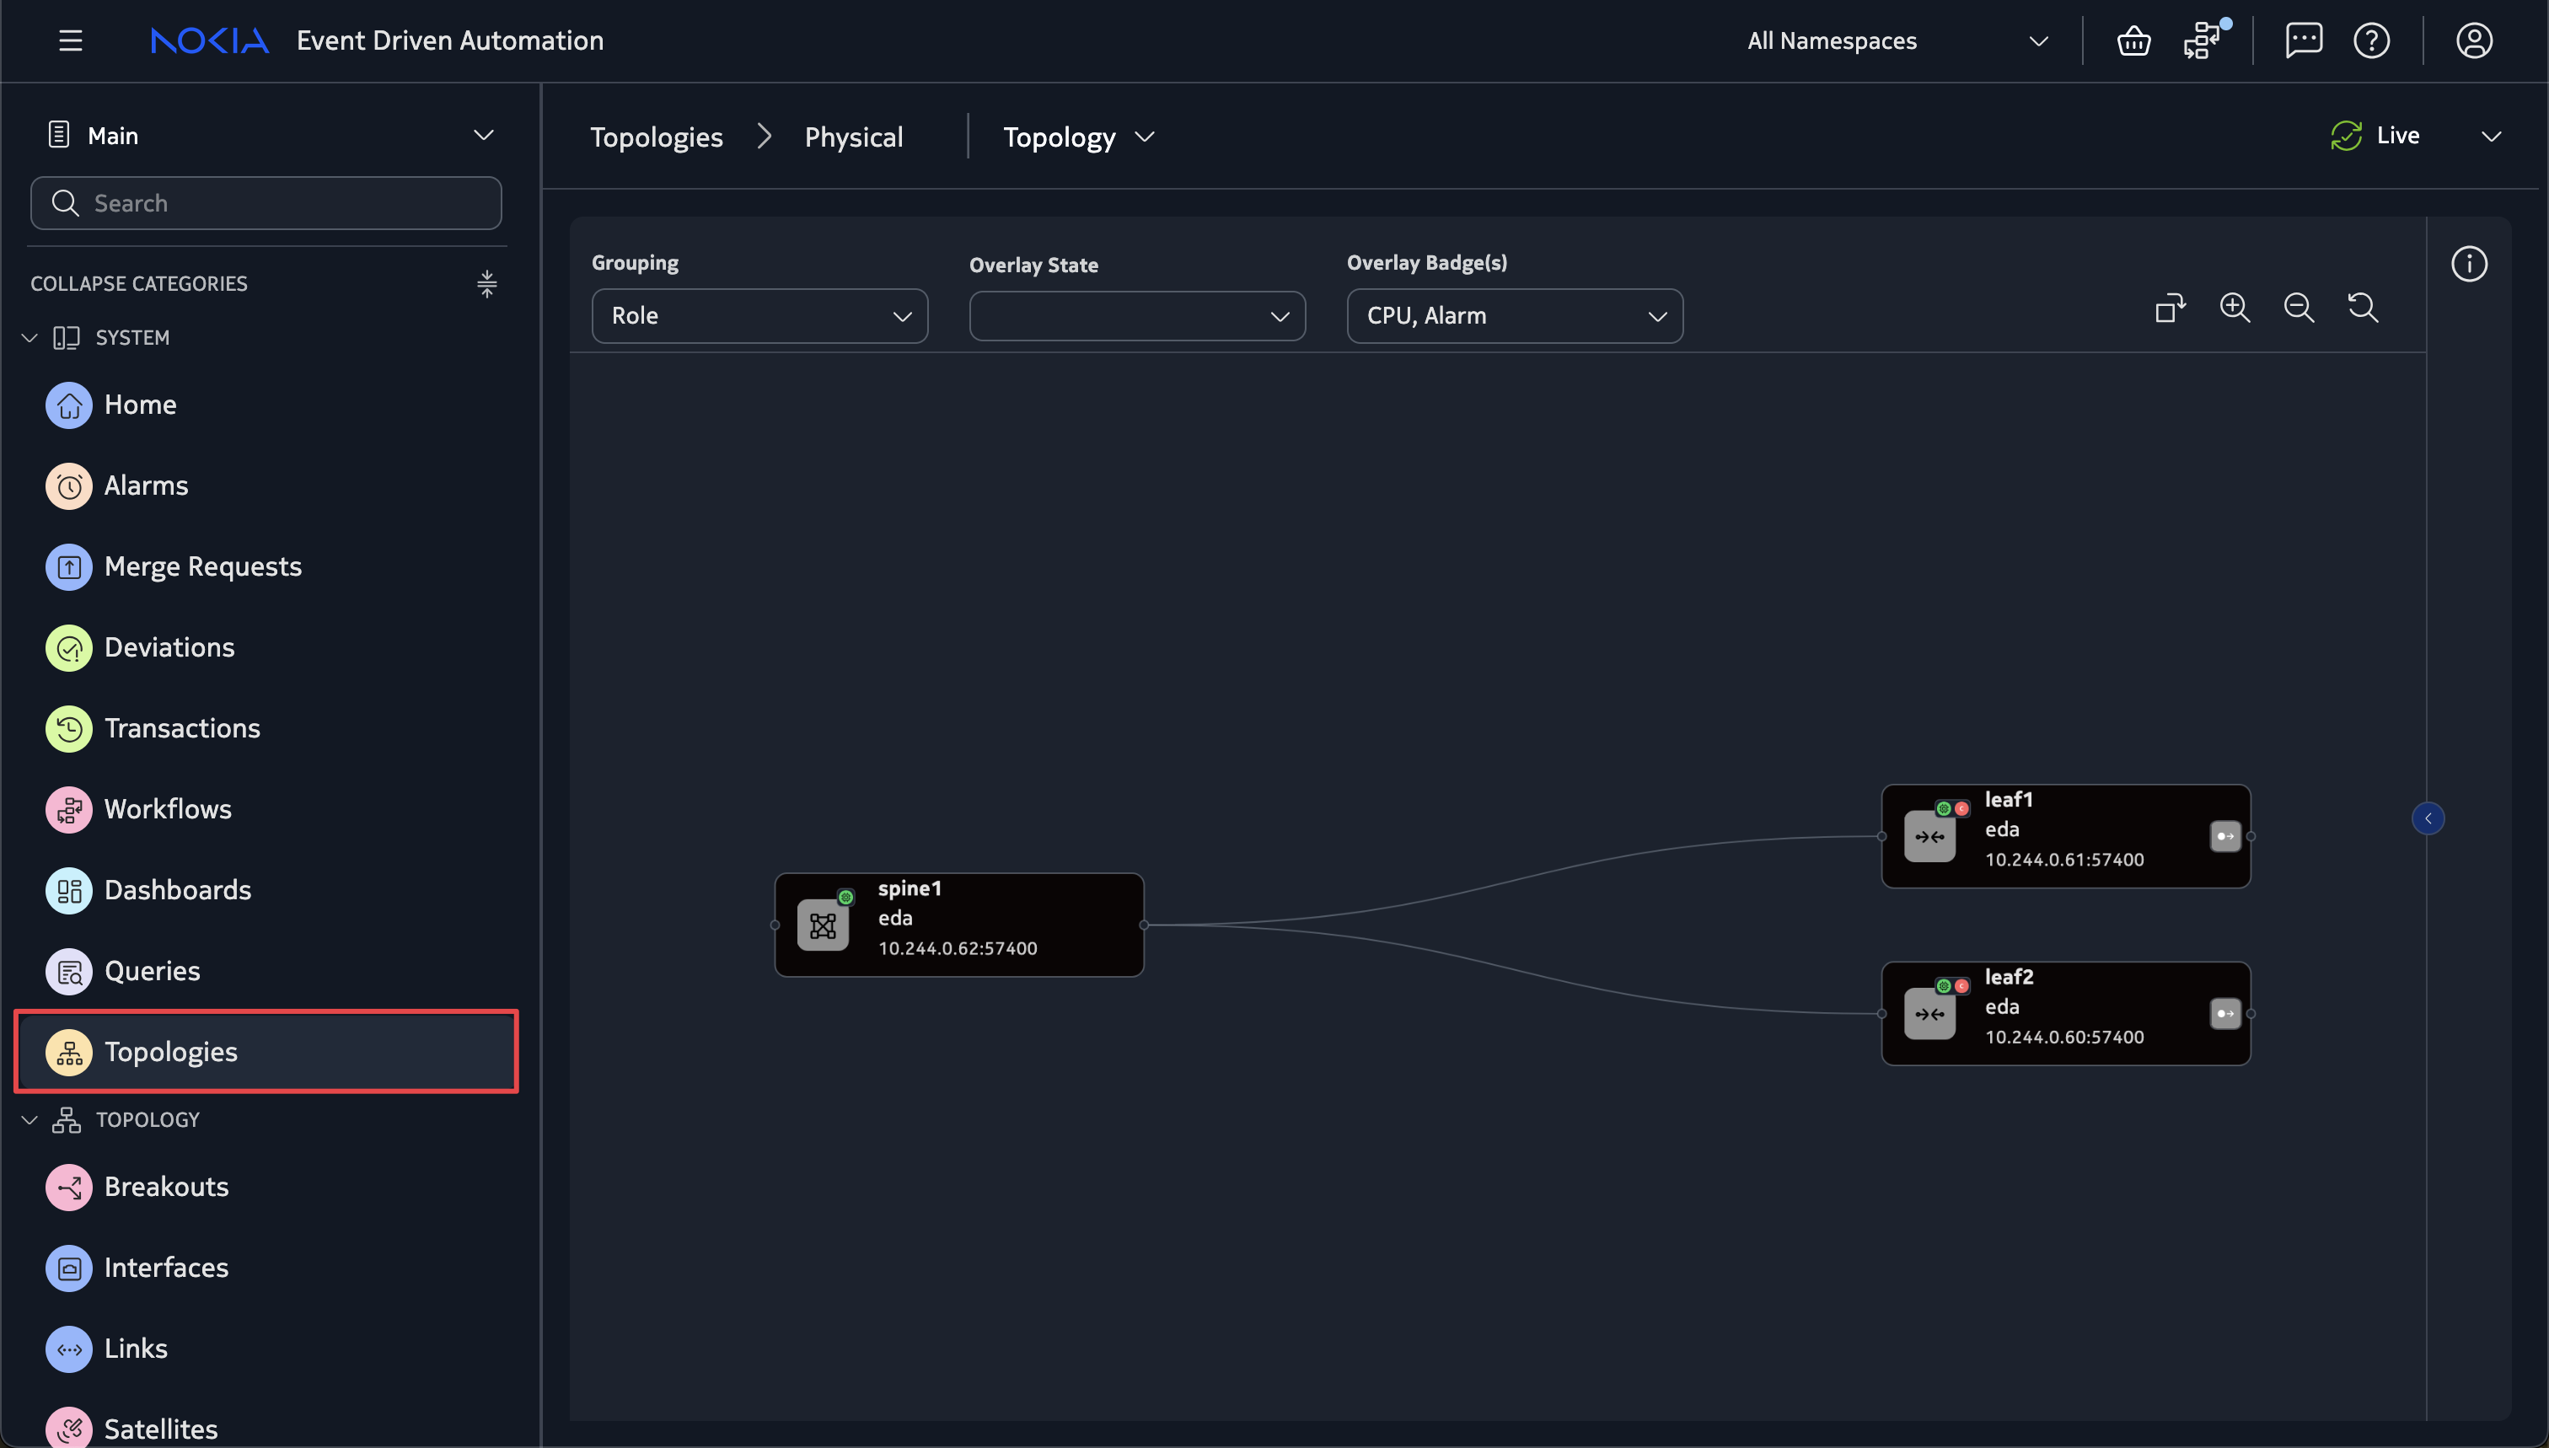Image resolution: width=2549 pixels, height=1448 pixels.
Task: Open Merge Requests in the sidebar
Action: pos(265,567)
